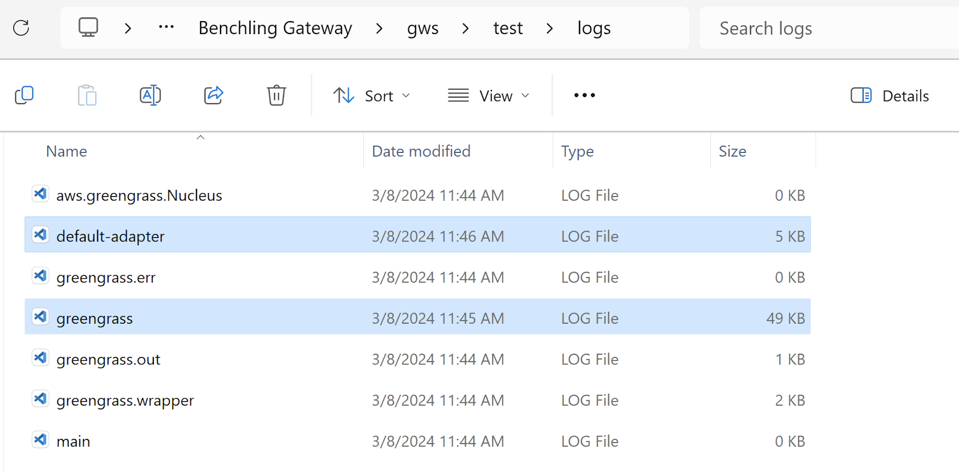Sort by Size column header
Image resolution: width=959 pixels, height=473 pixels.
732,151
